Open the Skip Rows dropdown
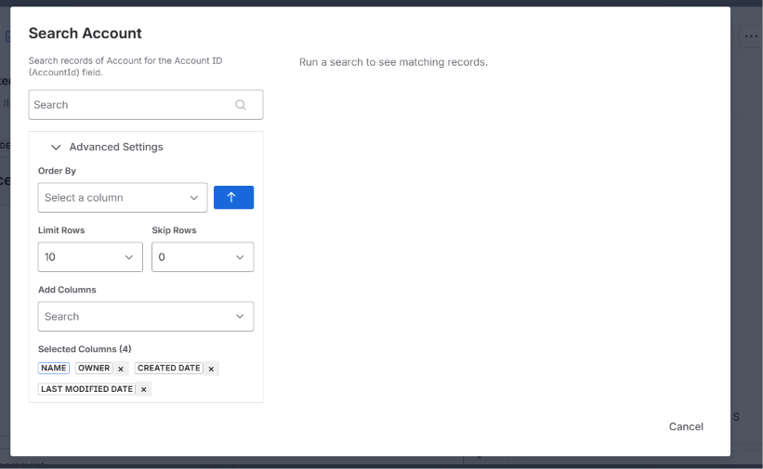The image size is (763, 469). [x=203, y=257]
